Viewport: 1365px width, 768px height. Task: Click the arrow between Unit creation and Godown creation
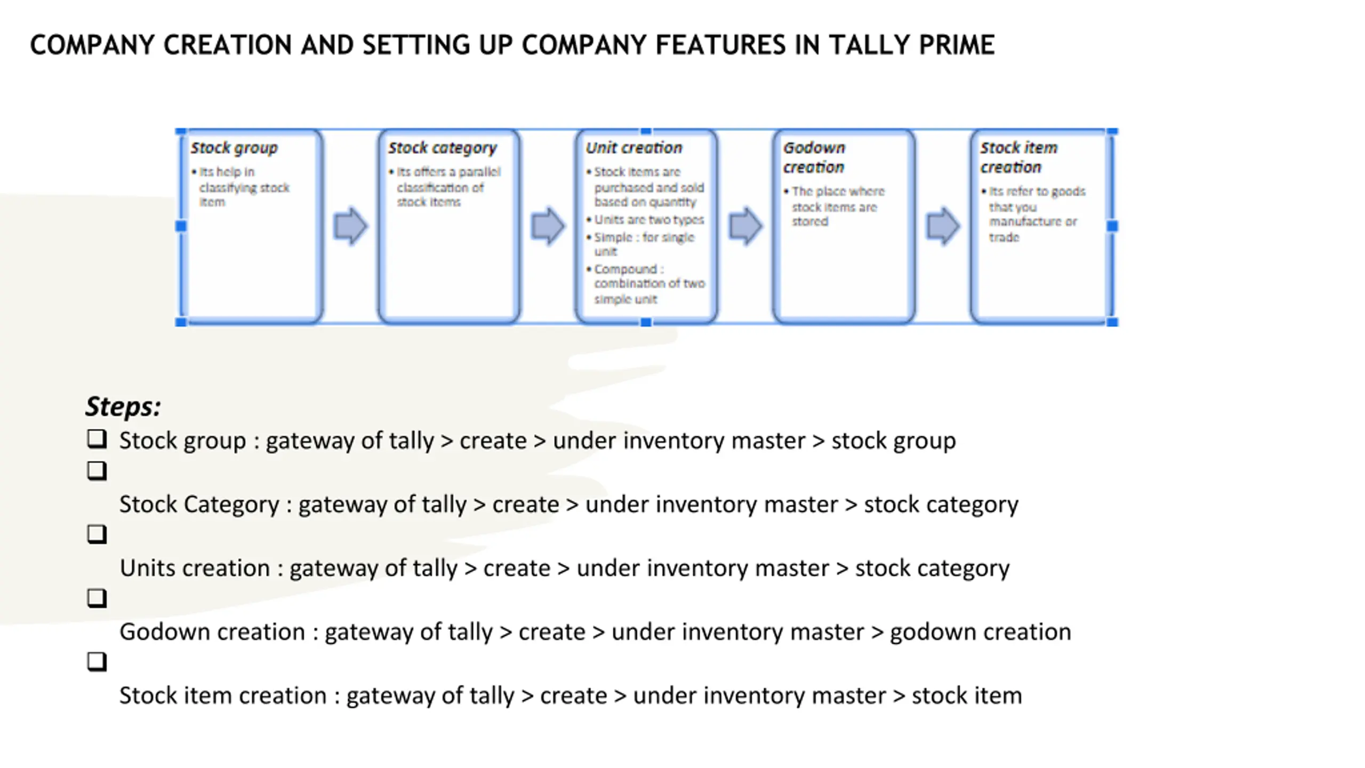[x=745, y=226]
